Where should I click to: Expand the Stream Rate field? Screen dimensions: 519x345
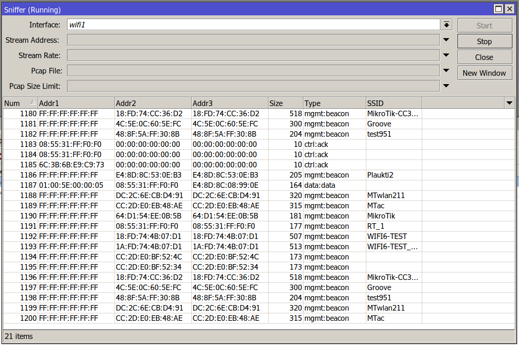coord(446,55)
